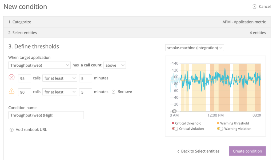Viewport: 273px width, 160px height.
Task: Open warning 'for at least' duration dropdown
Action: point(59,92)
